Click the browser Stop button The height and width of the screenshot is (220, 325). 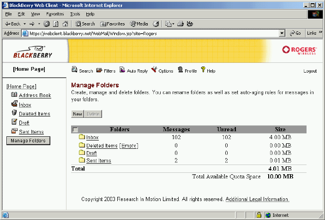pos(47,24)
